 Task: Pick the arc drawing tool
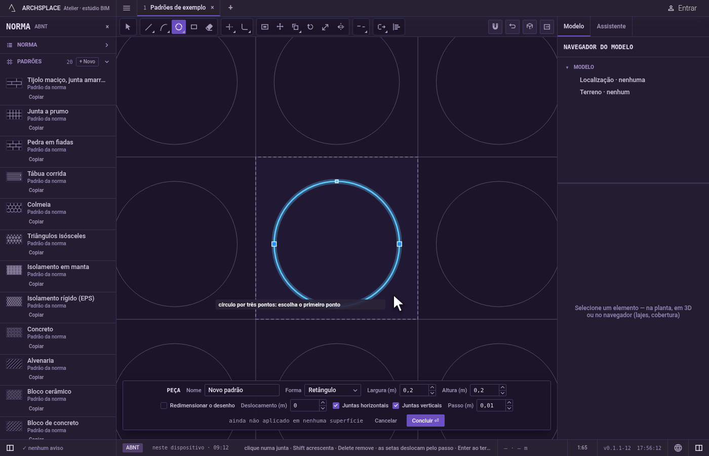pos(164,27)
